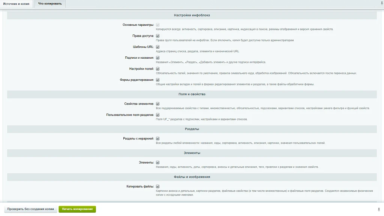The height and width of the screenshot is (216, 384).
Task: Disable the Копировать файлы checkbox
Action: (158, 186)
